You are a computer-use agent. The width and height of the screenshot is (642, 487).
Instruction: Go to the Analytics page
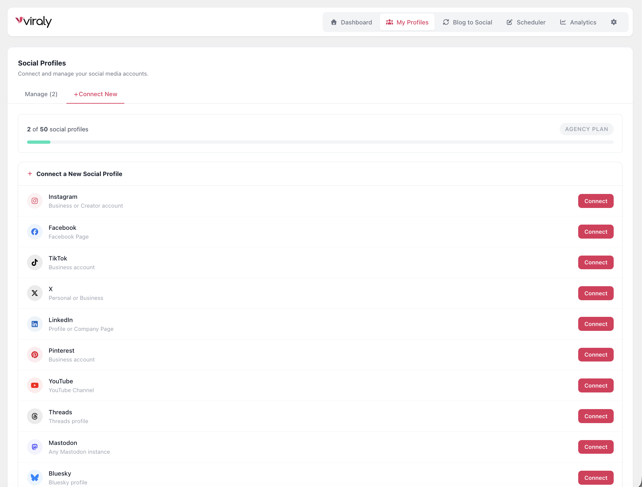pos(578,22)
